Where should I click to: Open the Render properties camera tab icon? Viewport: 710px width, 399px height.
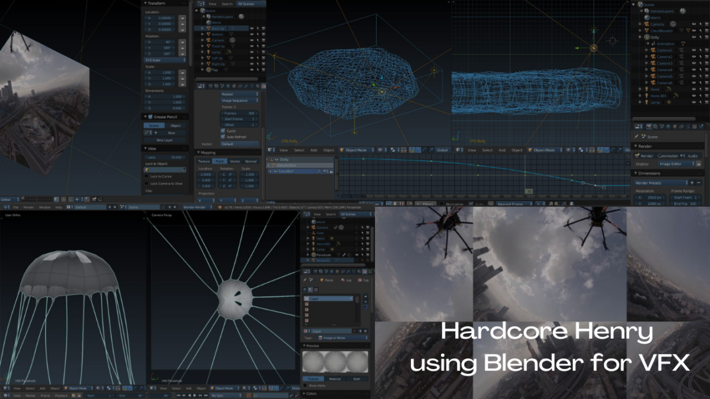(x=649, y=126)
